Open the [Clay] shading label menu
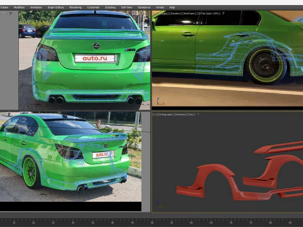Image resolution: width=303 pixels, height=227 pixels. click(x=191, y=115)
